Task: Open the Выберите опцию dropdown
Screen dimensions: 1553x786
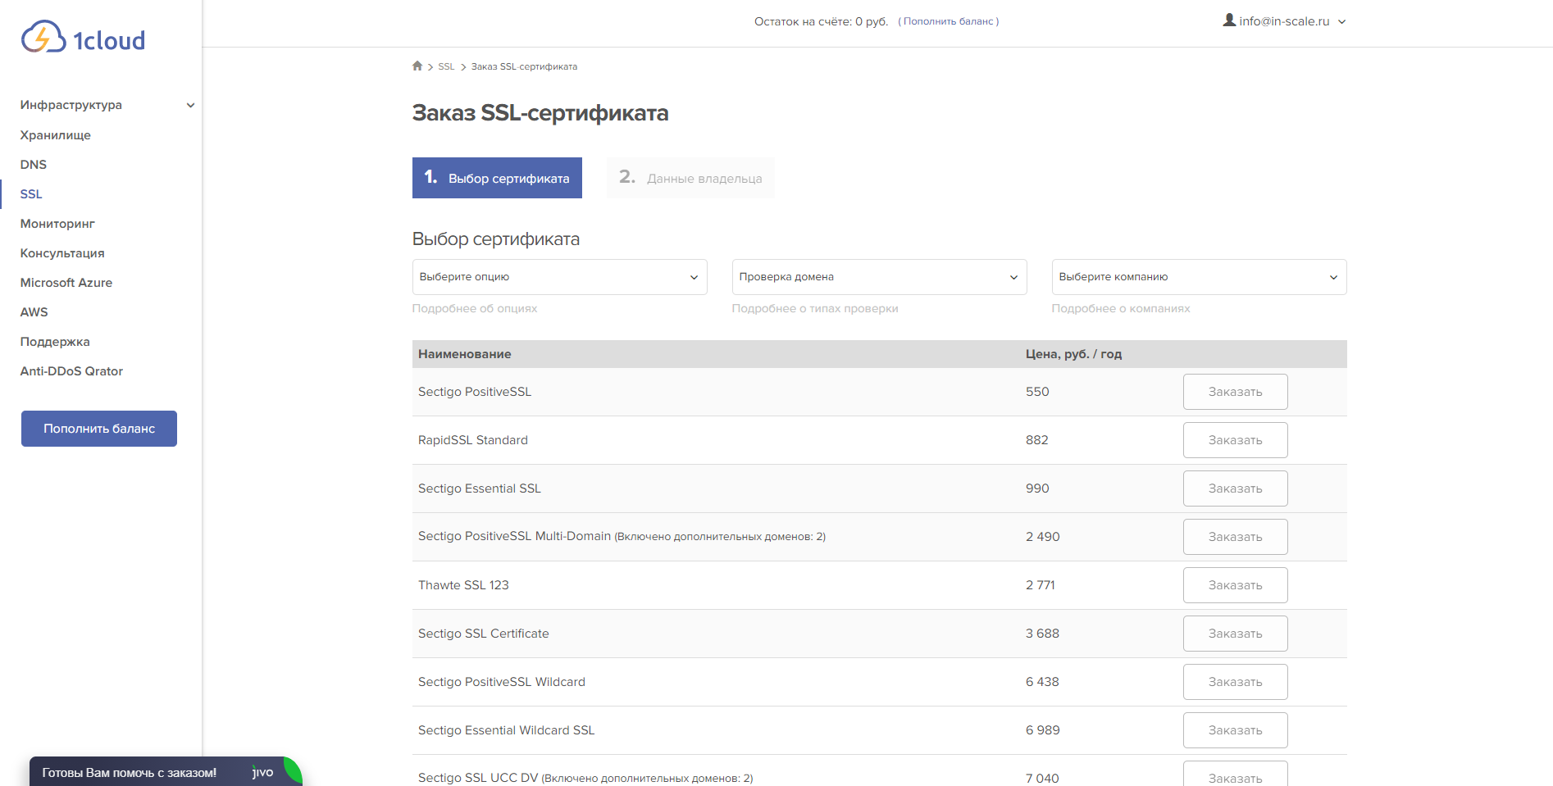Action: (559, 277)
